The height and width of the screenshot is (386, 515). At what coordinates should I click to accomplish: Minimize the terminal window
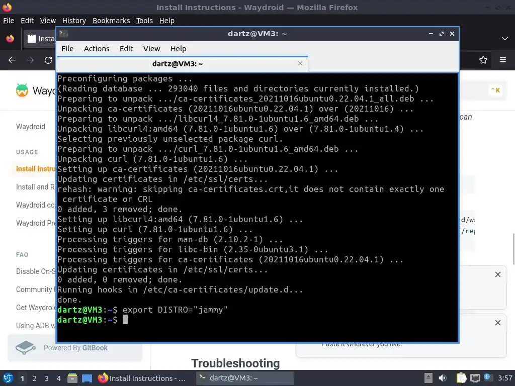[x=431, y=34]
